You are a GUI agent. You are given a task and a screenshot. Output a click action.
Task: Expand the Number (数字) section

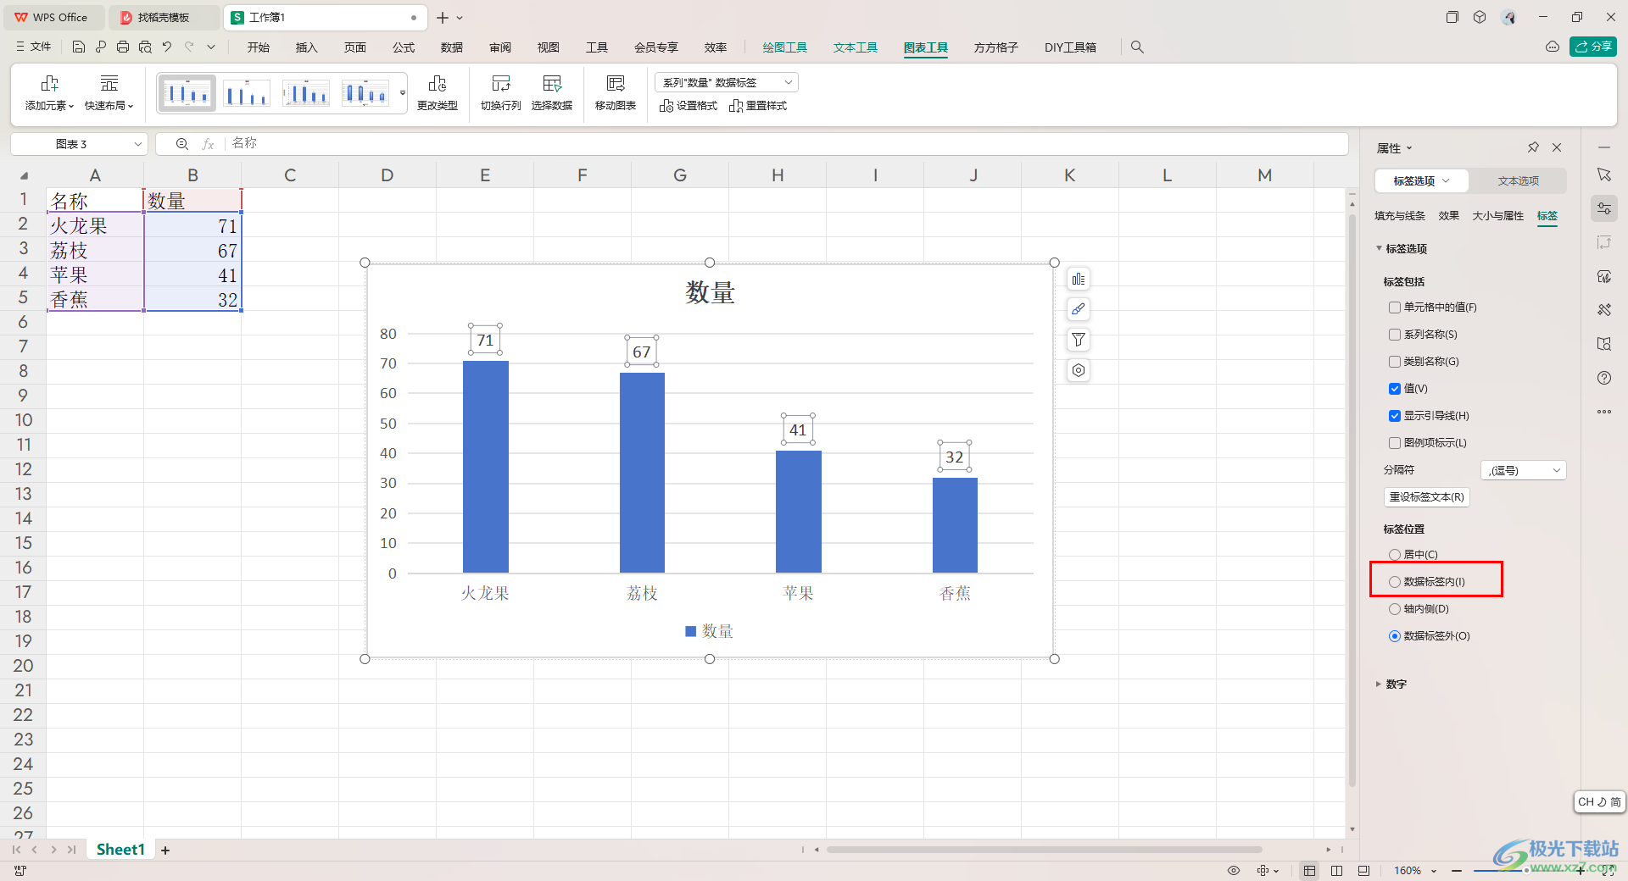(1379, 684)
